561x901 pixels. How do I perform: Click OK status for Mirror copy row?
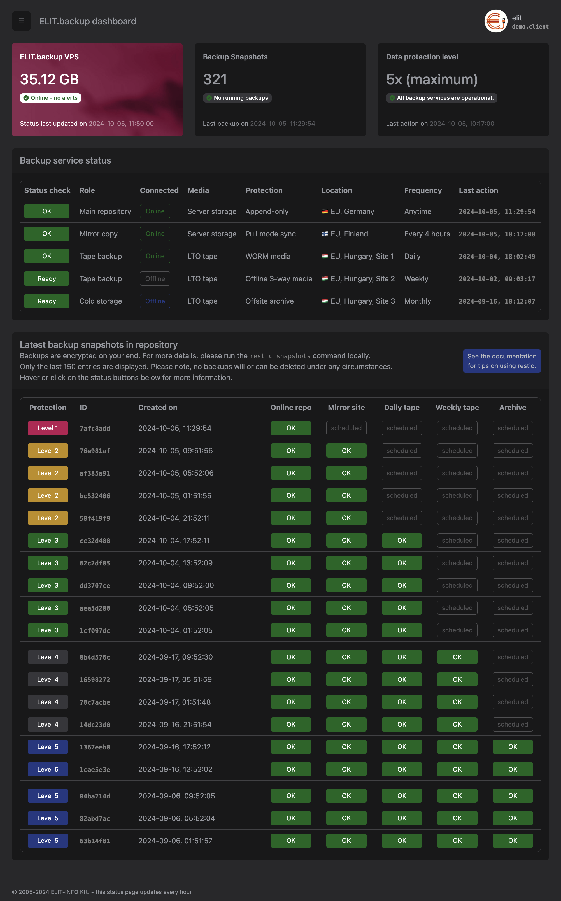(47, 234)
